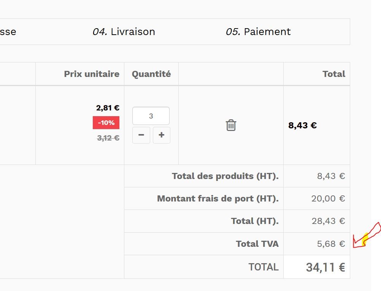This screenshot has width=381, height=291.
Task: Go to the 04. Livraison step
Action: point(124,32)
